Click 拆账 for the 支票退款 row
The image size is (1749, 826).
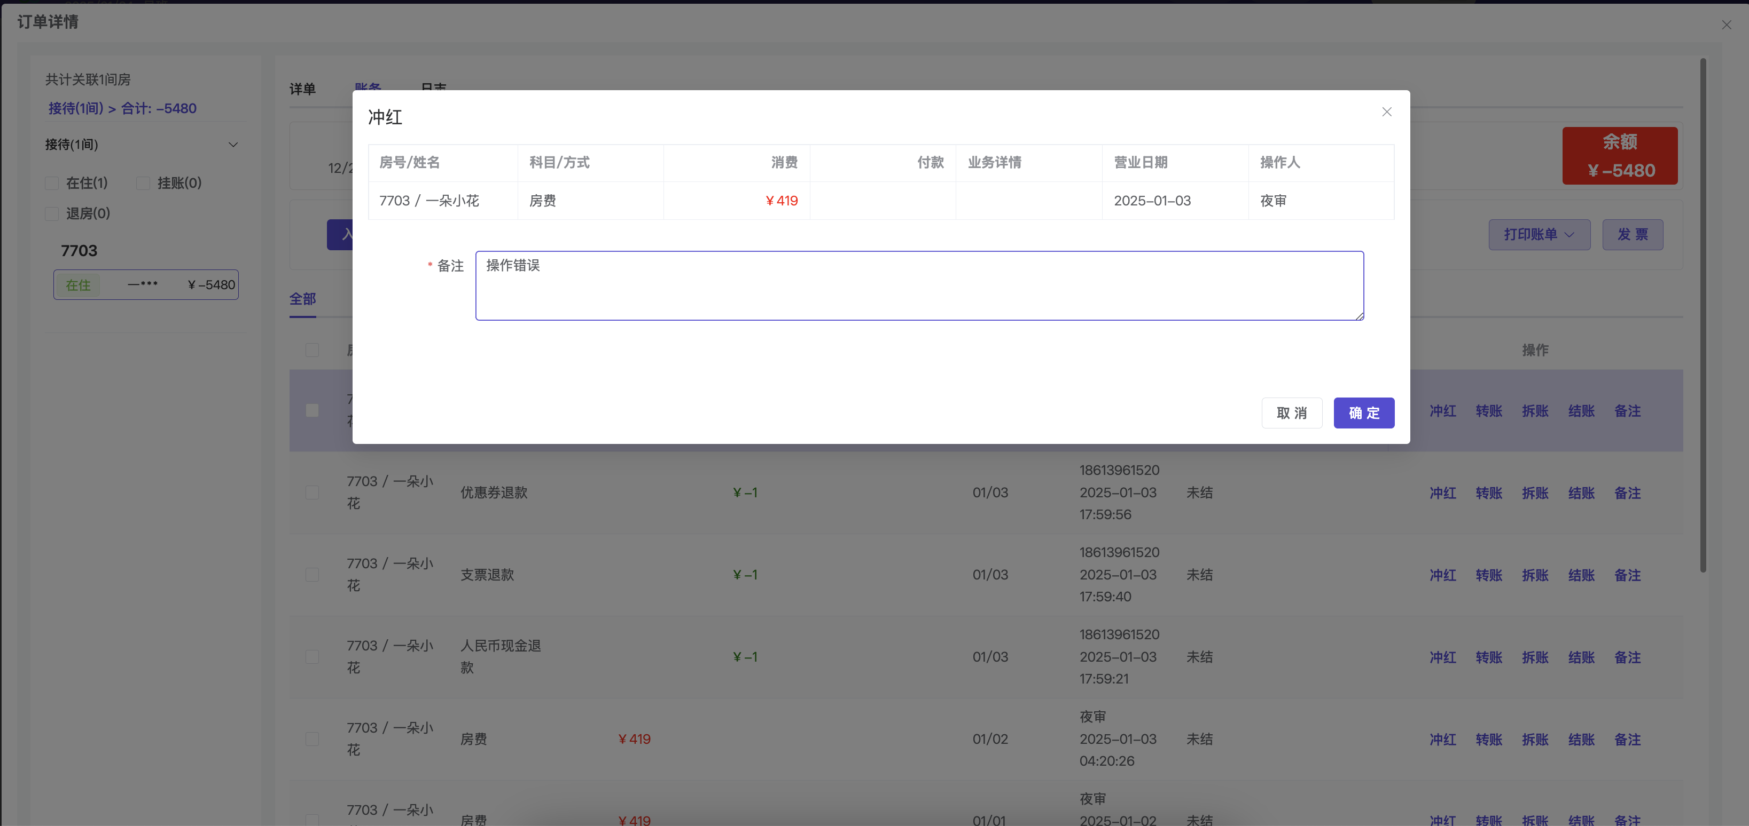click(x=1535, y=575)
